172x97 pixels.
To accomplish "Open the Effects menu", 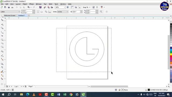I will pos(31,4).
